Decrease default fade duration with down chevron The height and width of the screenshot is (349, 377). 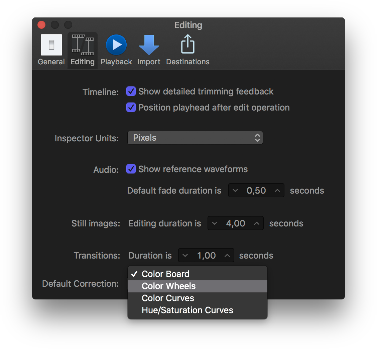[x=235, y=190]
